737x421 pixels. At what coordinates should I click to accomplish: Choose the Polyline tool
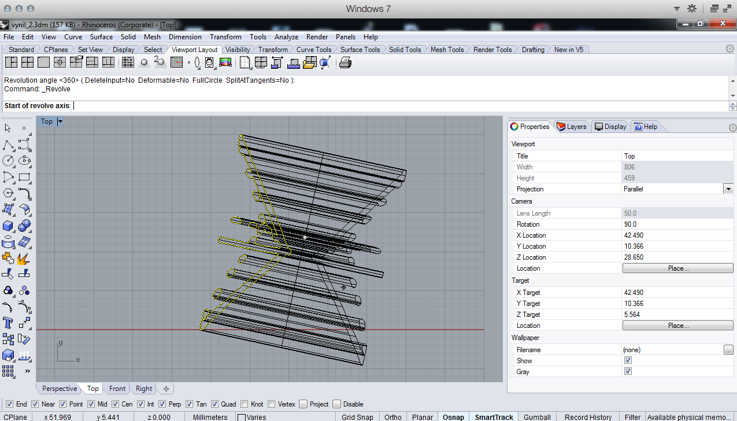[x=8, y=145]
